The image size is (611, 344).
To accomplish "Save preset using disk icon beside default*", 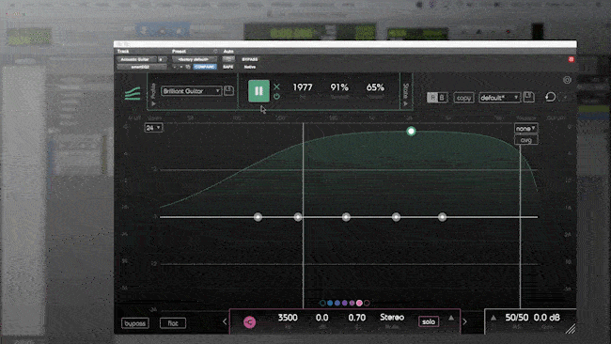I will click(529, 97).
